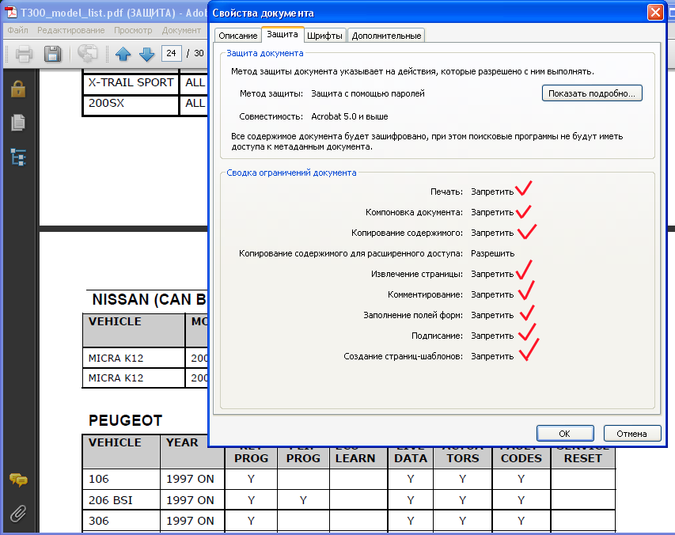The width and height of the screenshot is (675, 535).
Task: Go to previous page with up arrow
Action: pos(123,54)
